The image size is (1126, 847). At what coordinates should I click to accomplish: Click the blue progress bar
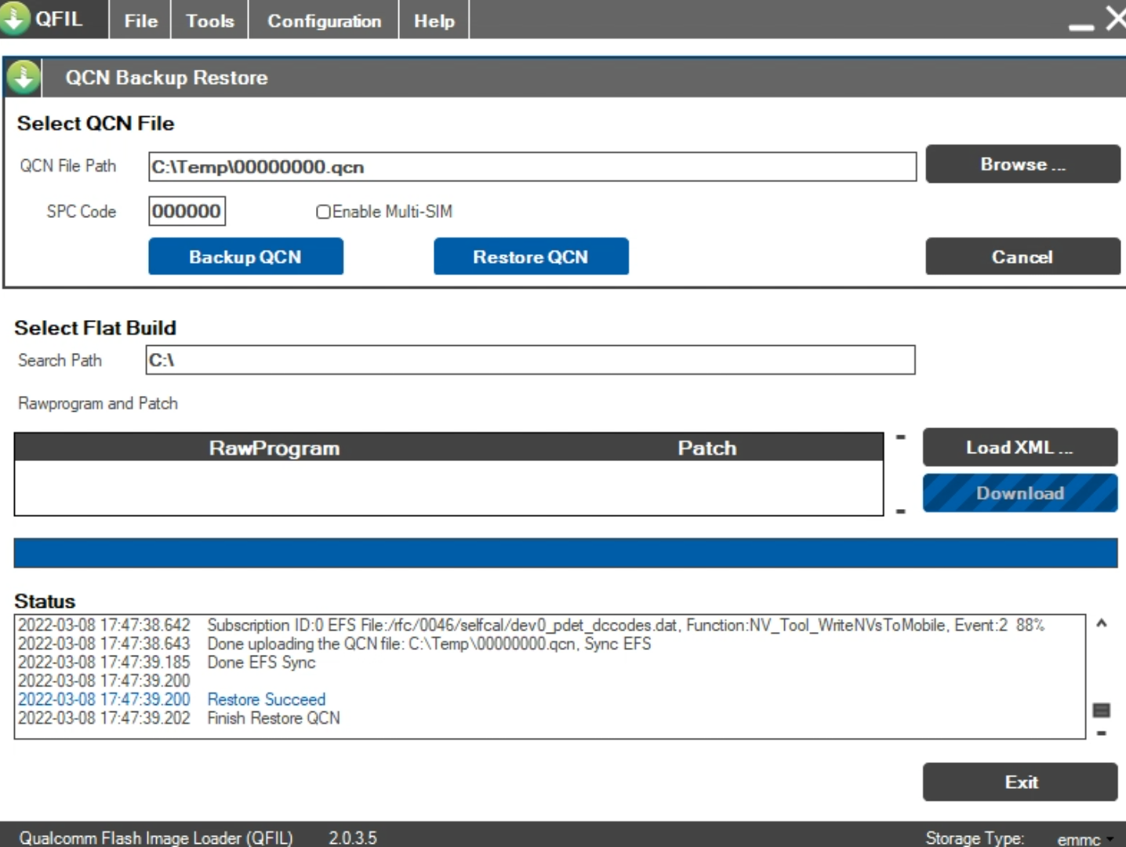click(x=565, y=553)
